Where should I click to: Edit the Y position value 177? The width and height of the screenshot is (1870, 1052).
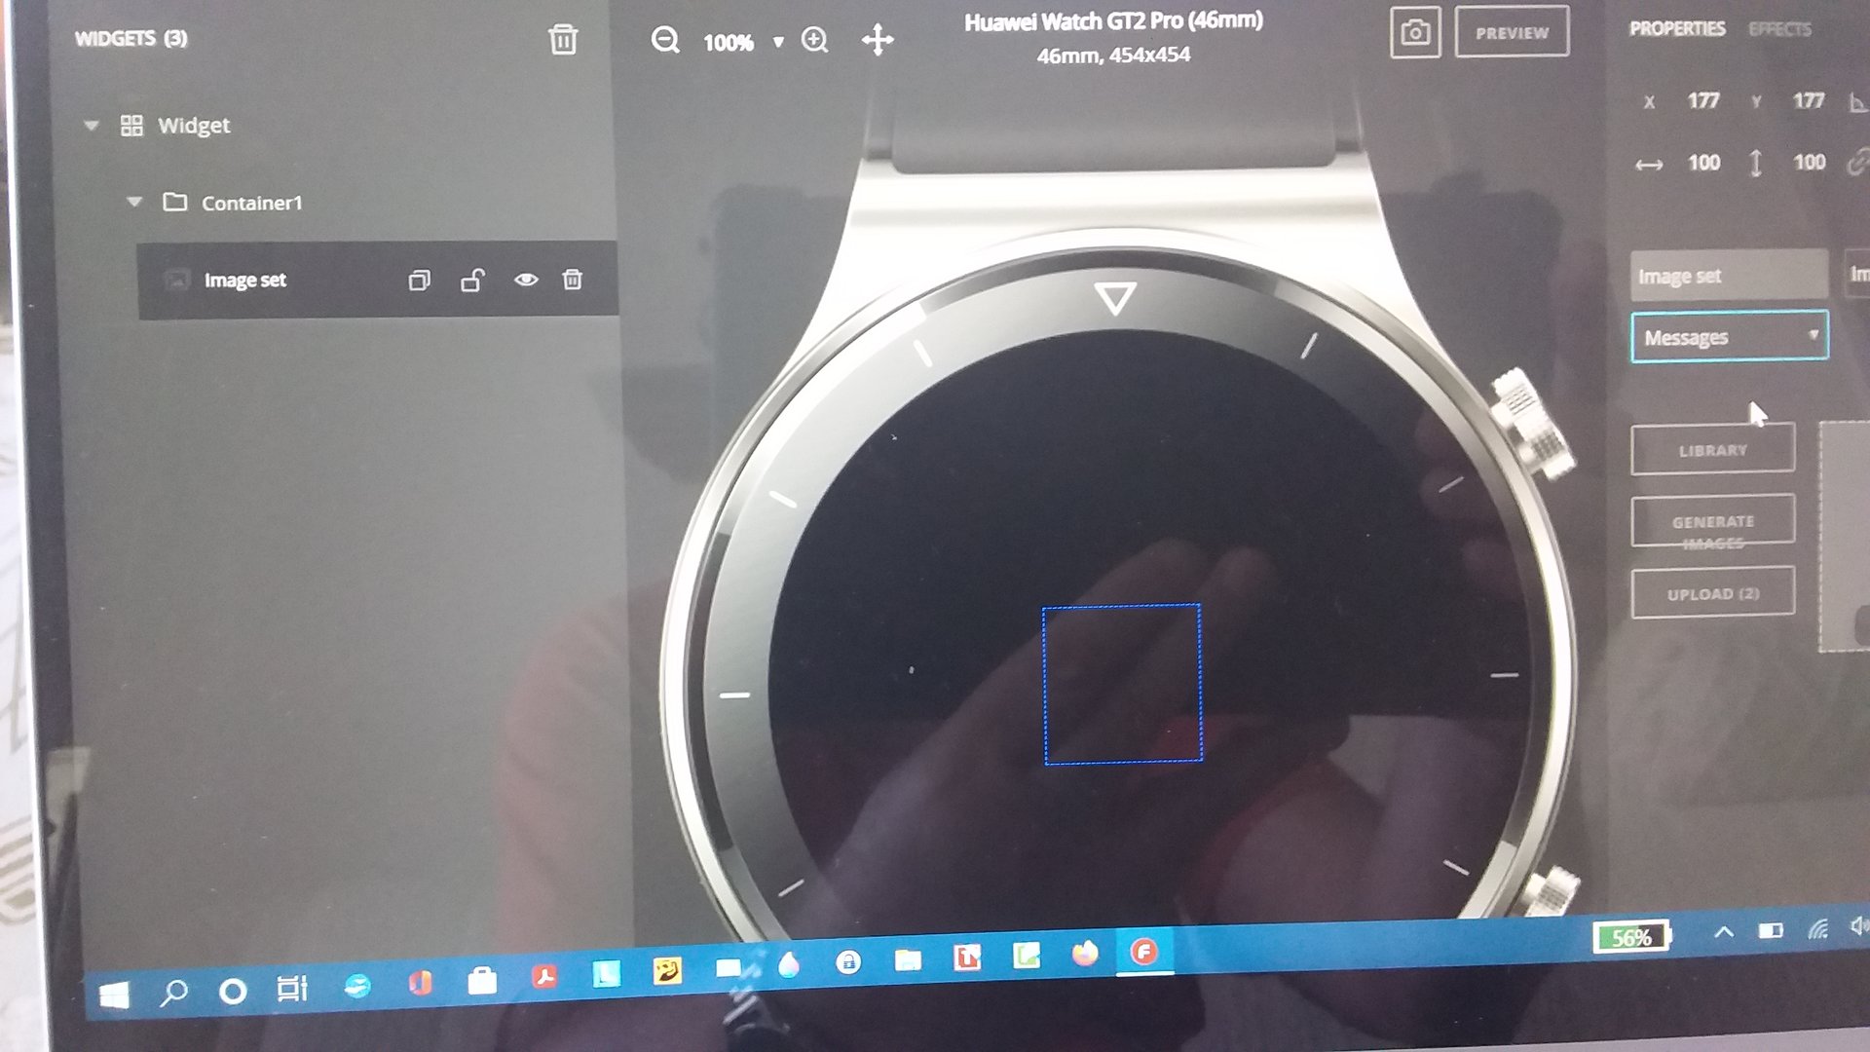point(1809,101)
